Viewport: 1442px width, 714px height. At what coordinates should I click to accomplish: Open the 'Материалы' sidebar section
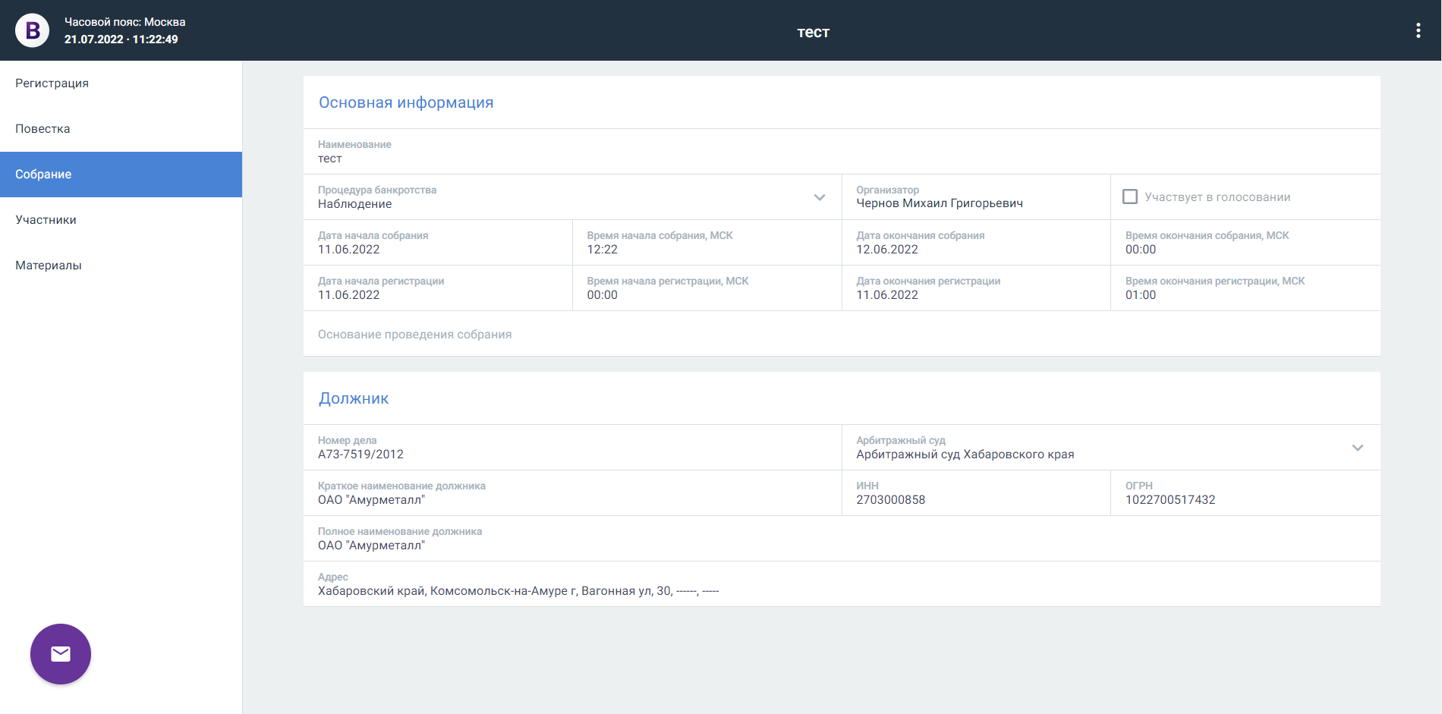(x=121, y=266)
